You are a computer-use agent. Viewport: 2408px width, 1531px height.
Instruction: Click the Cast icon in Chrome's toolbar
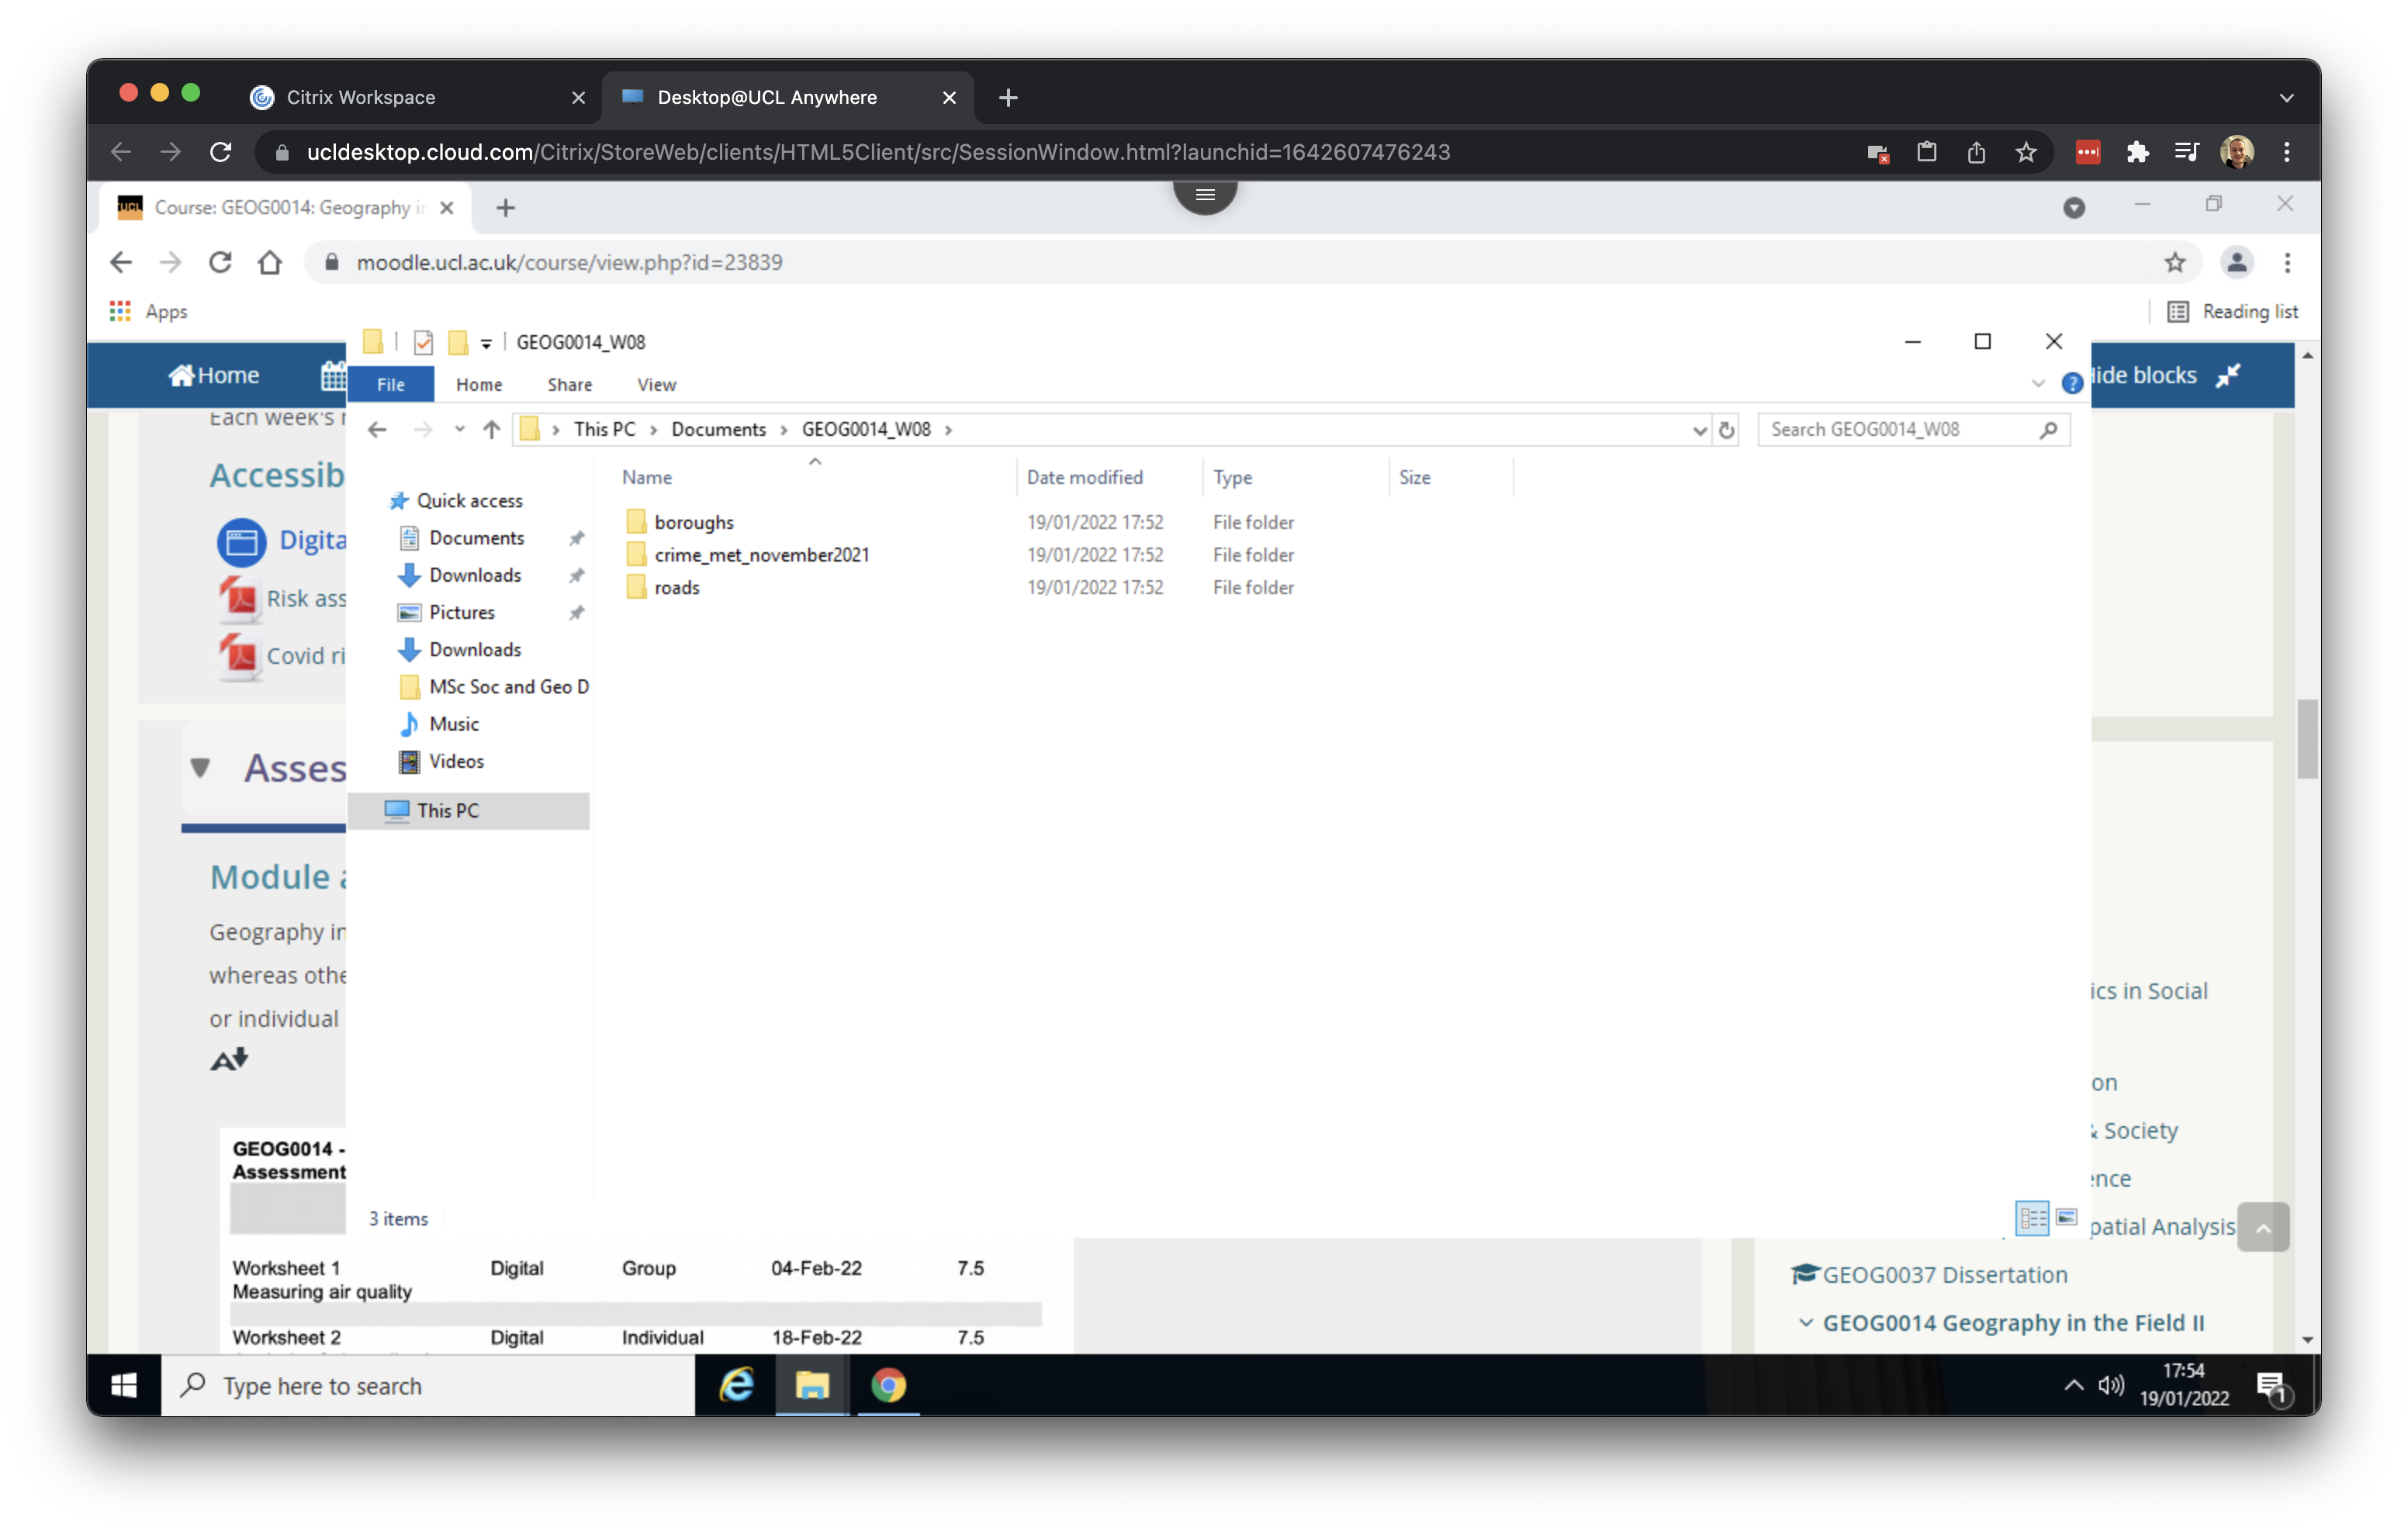pos(1877,152)
